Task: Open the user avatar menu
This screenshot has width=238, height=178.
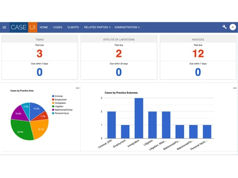Action: click(233, 27)
